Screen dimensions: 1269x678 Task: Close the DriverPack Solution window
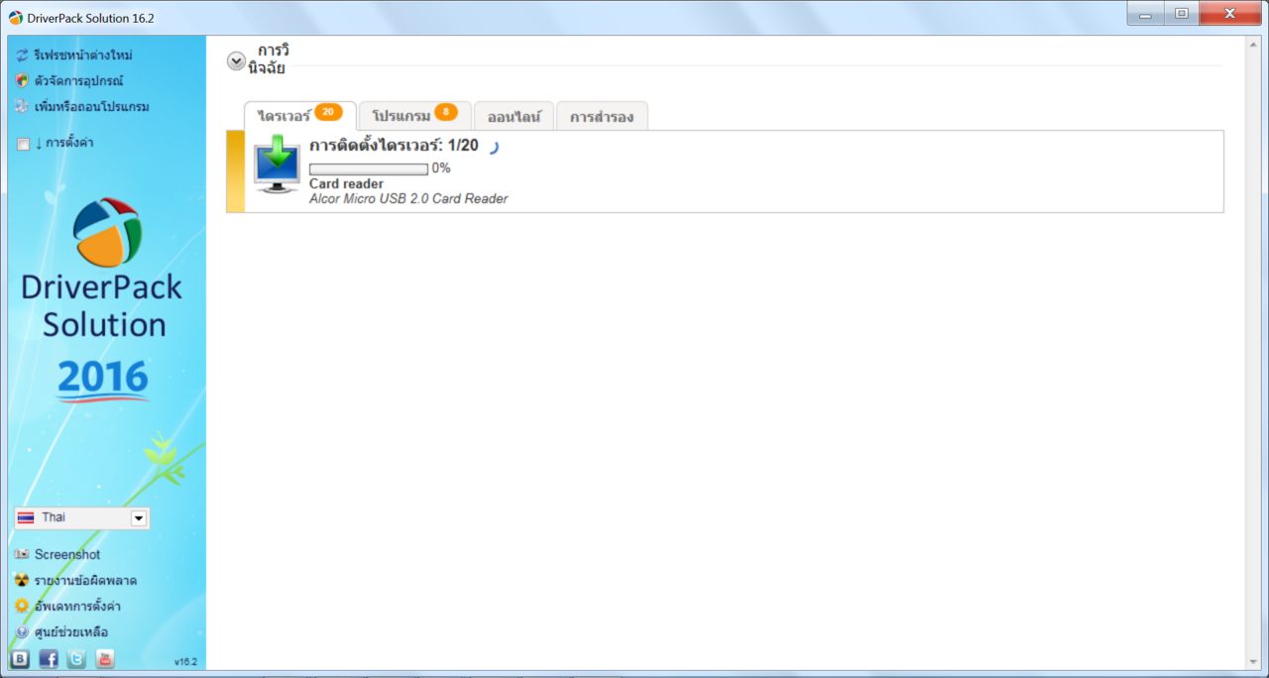coord(1229,14)
